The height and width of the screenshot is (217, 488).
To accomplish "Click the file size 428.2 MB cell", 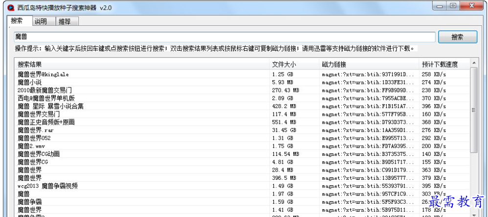I will (284, 106).
